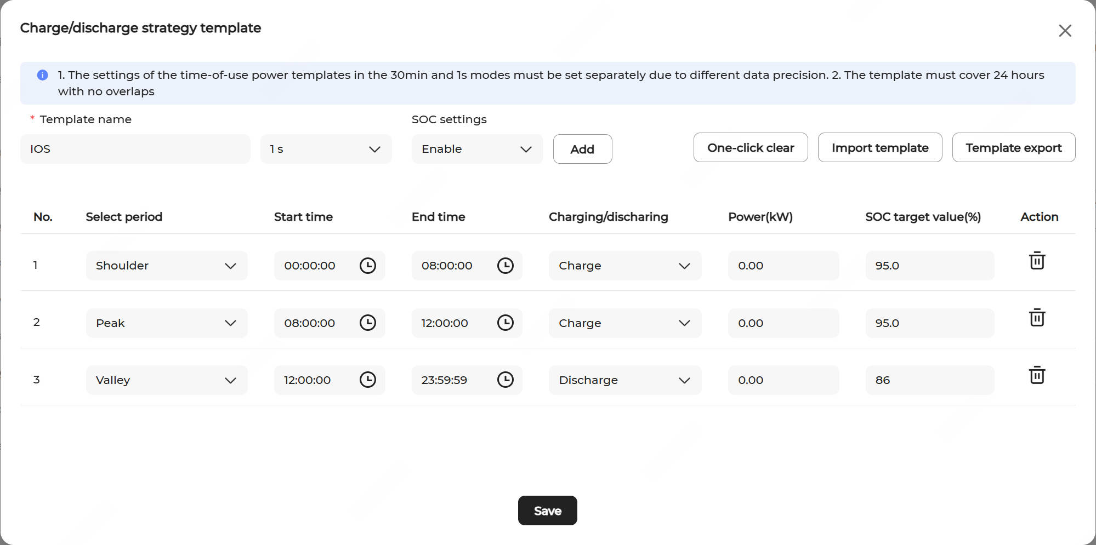
Task: Click clock icon on 23:59:59 end time
Action: coord(505,380)
